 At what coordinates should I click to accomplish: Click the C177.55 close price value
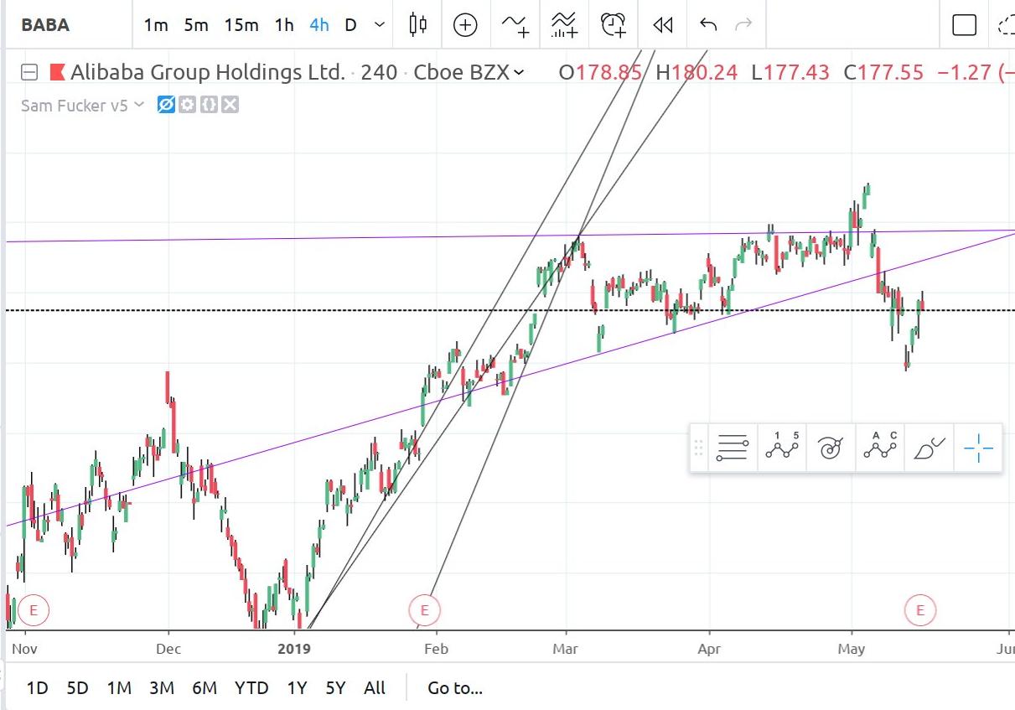[x=883, y=72]
